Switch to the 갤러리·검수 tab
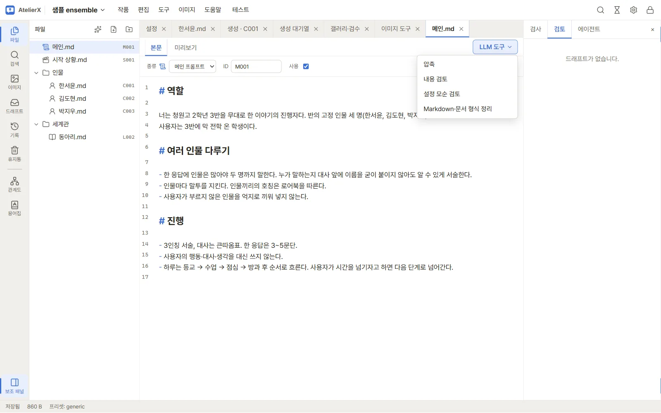This screenshot has height=413, width=661. 345,29
